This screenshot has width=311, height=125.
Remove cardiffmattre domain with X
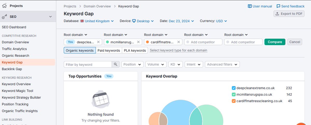(179, 42)
